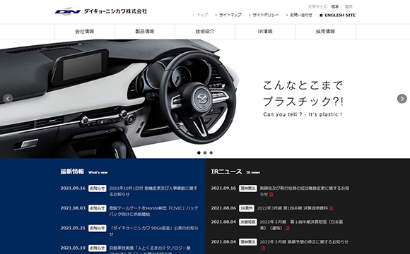Click お知らせ tag beside 2021.05.19
This screenshot has height=254, width=410.
click(x=98, y=248)
